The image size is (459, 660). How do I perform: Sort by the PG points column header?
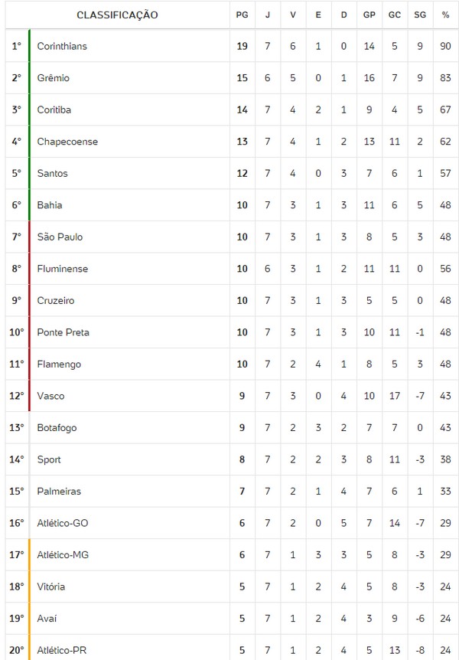click(242, 15)
